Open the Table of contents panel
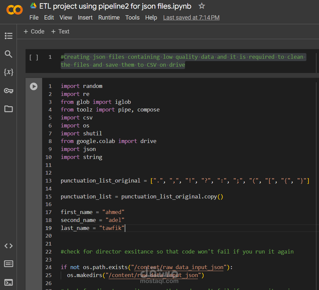 (8, 36)
